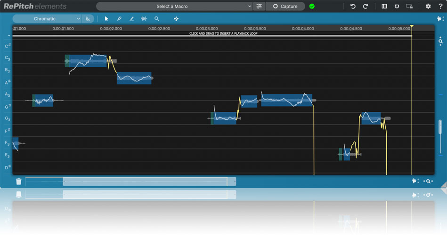Undo the last edit

click(353, 6)
